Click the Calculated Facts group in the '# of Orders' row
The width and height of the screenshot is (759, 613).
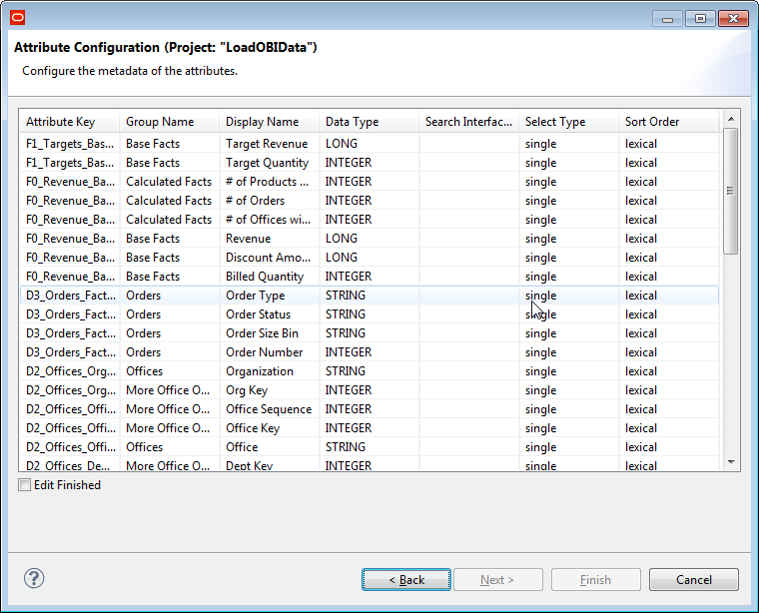169,201
